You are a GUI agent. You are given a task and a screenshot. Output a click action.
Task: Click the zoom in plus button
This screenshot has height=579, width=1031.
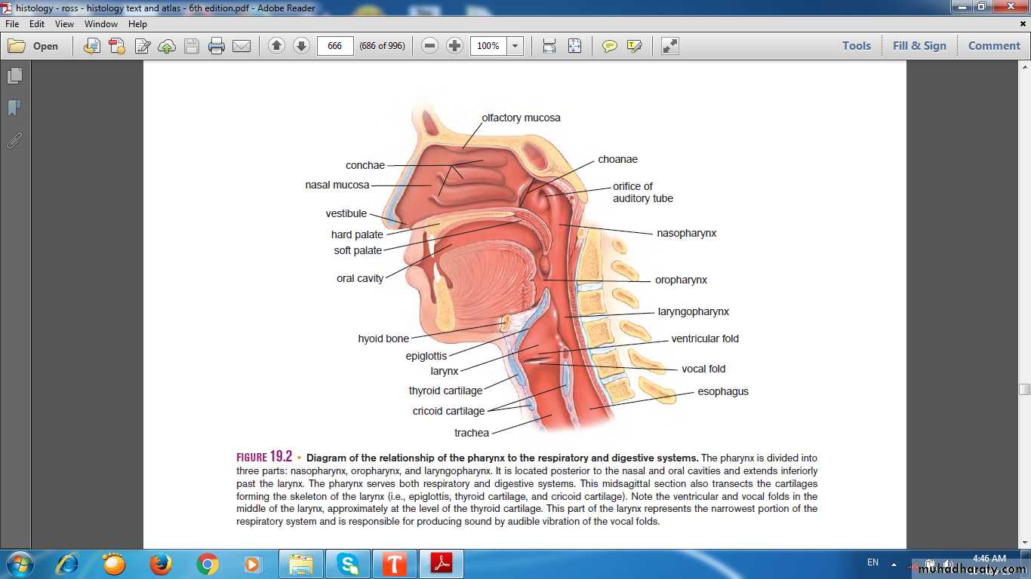click(454, 46)
